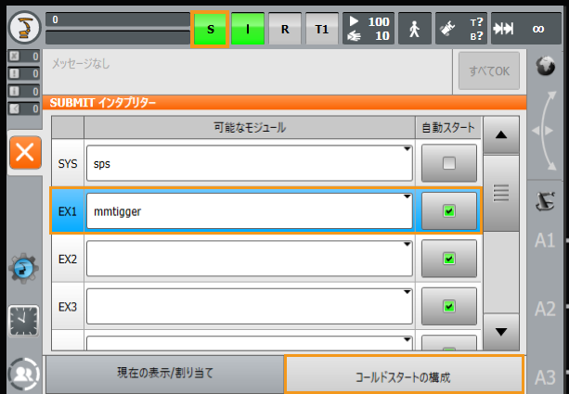Expand the empty EX3 module dropdown

pos(250,307)
